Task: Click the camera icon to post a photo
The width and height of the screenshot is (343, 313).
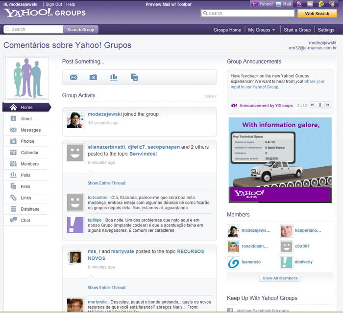Action: pyautogui.click(x=93, y=77)
